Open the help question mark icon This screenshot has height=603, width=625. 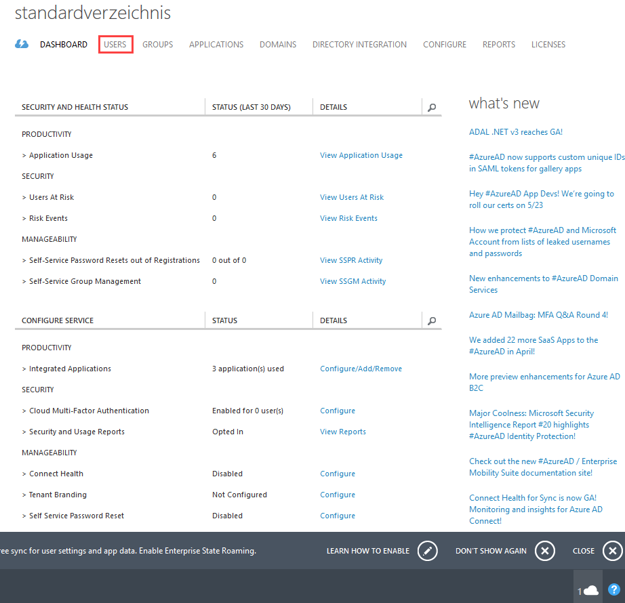614,589
